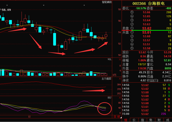Click the 流通 value 2.31亿

pos(167,76)
